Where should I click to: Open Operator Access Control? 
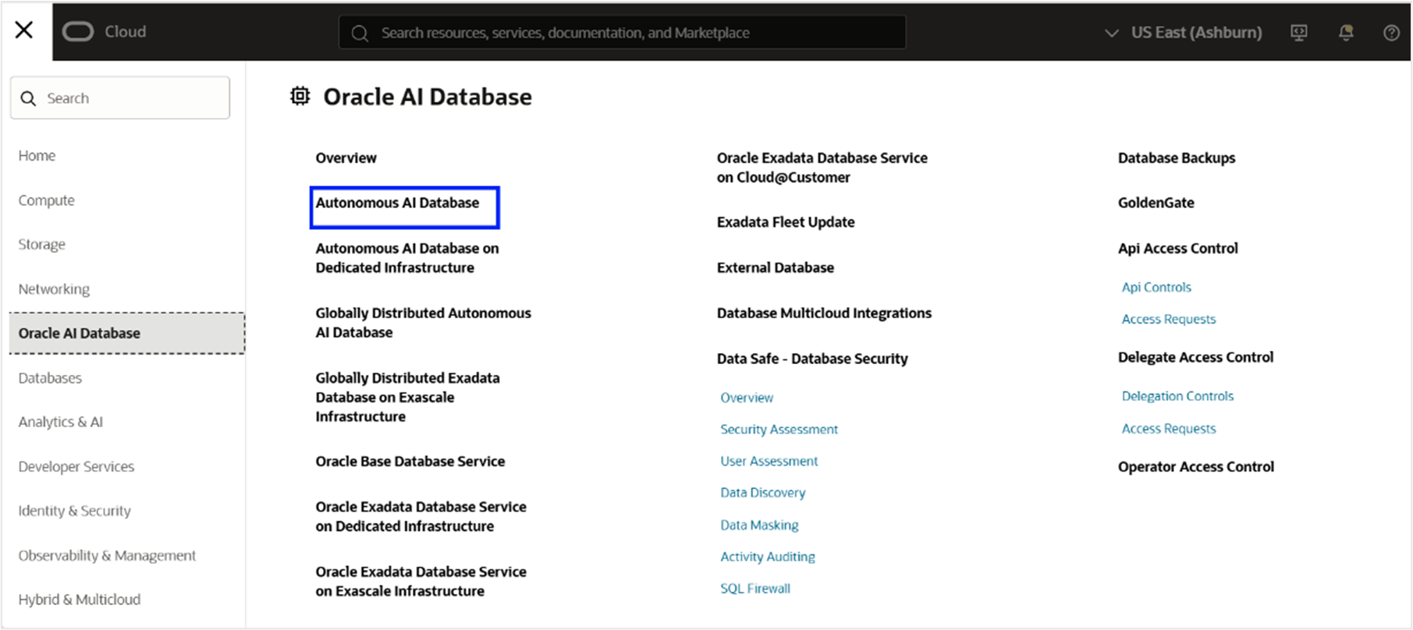pyautogui.click(x=1195, y=467)
